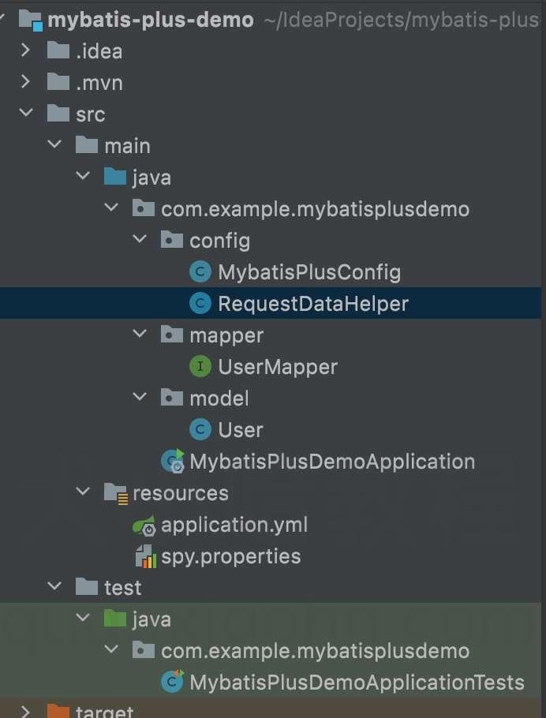The width and height of the screenshot is (546, 718).
Task: Click the UserMapper interface icon
Action: tap(200, 367)
